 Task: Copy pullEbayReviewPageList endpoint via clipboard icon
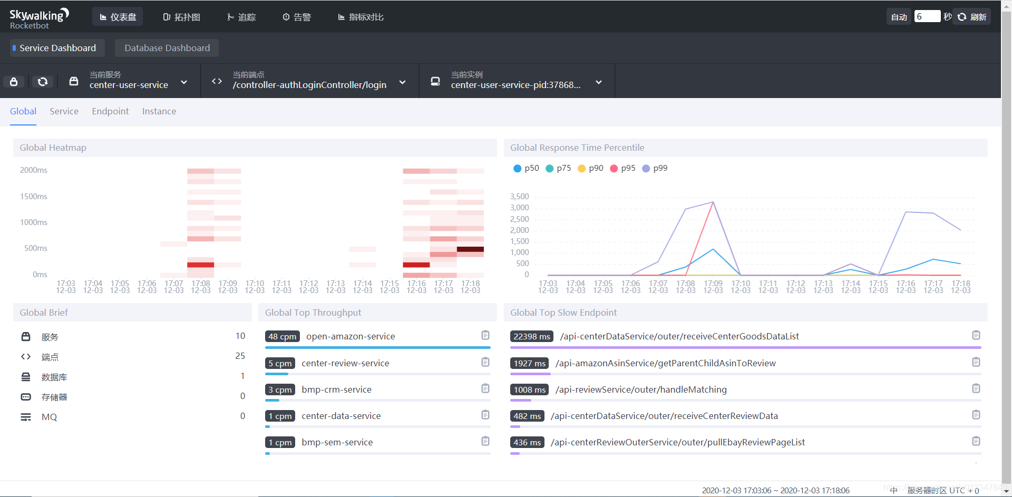976,441
